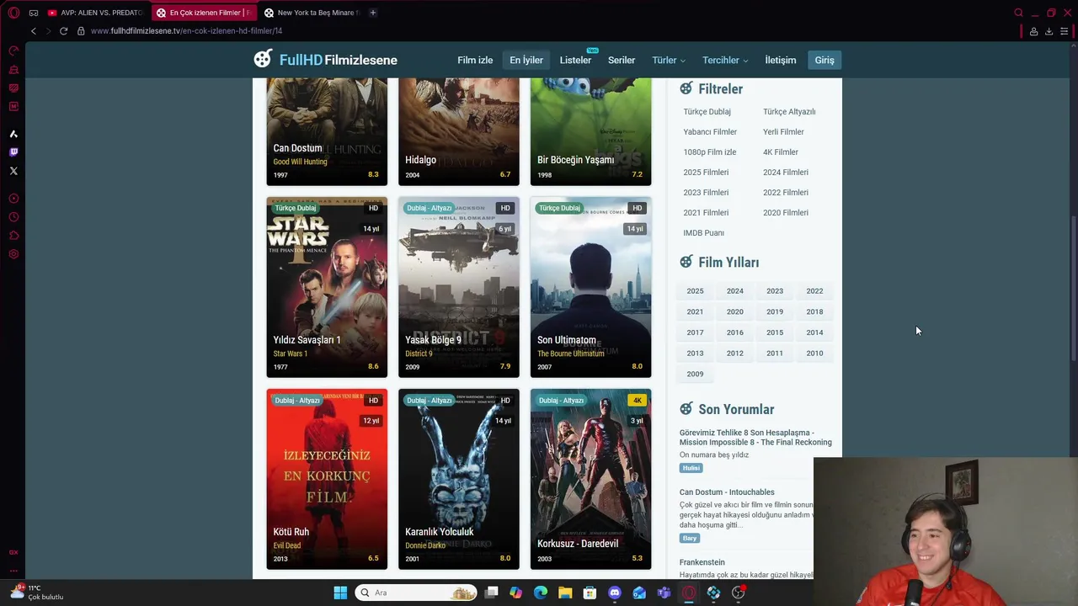Screen dimensions: 1078x606
Task: Open the Twitch sidebar panel
Action: coord(13,152)
